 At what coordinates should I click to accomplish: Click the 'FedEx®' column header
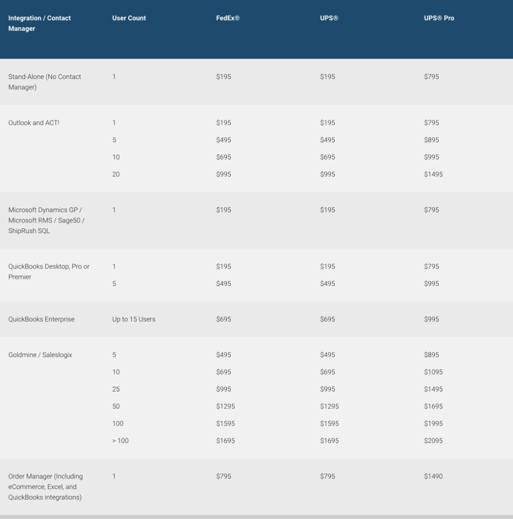228,18
